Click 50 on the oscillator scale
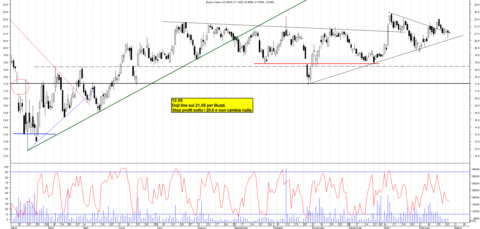 point(7,193)
